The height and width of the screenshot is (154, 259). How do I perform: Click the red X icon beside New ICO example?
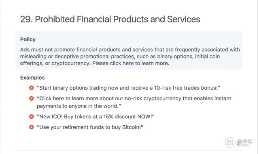[x=32, y=116]
